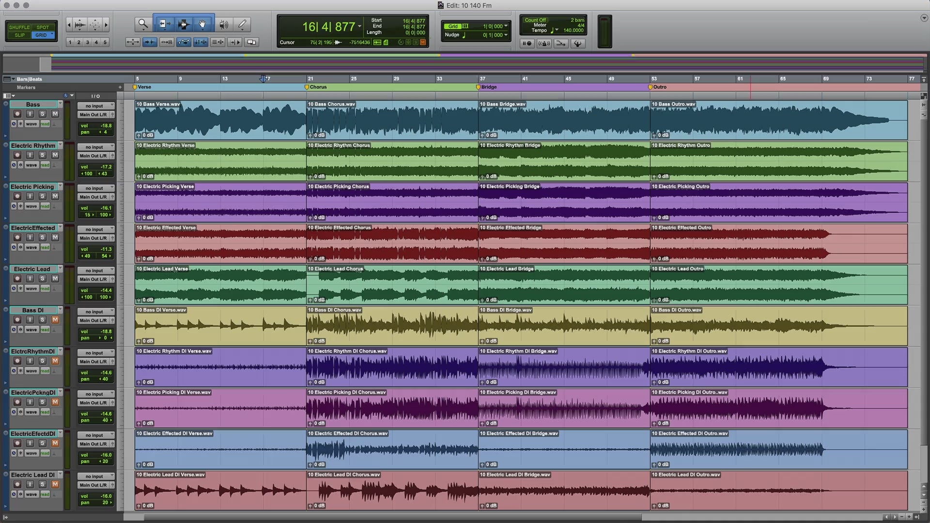Record-enable the Electric Picking track

tap(17, 196)
